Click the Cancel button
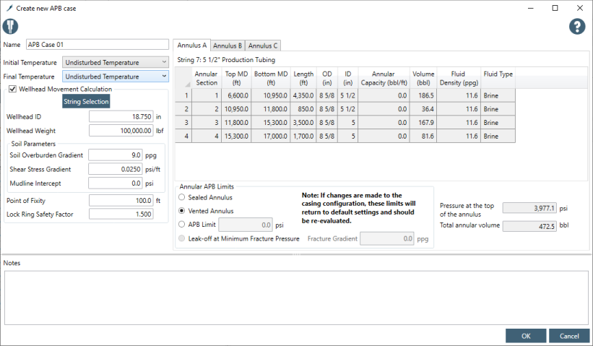593x346 pixels. (569, 336)
